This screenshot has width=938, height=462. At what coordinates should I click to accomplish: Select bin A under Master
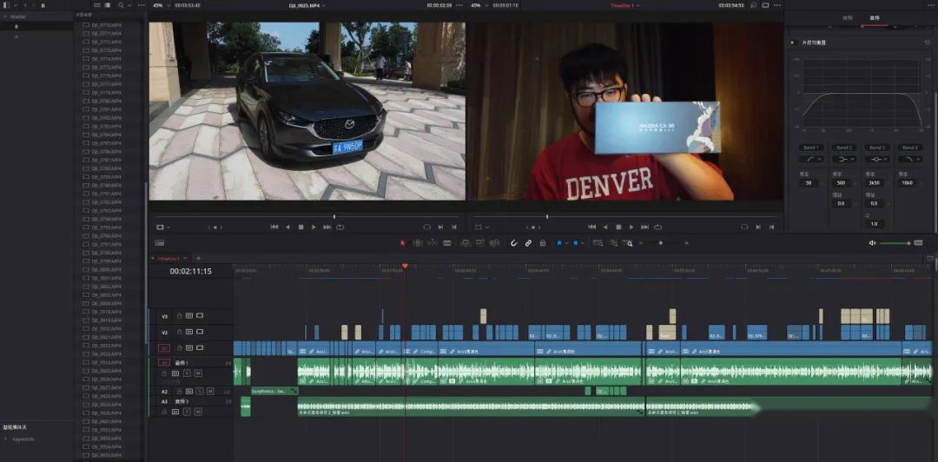pyautogui.click(x=17, y=36)
